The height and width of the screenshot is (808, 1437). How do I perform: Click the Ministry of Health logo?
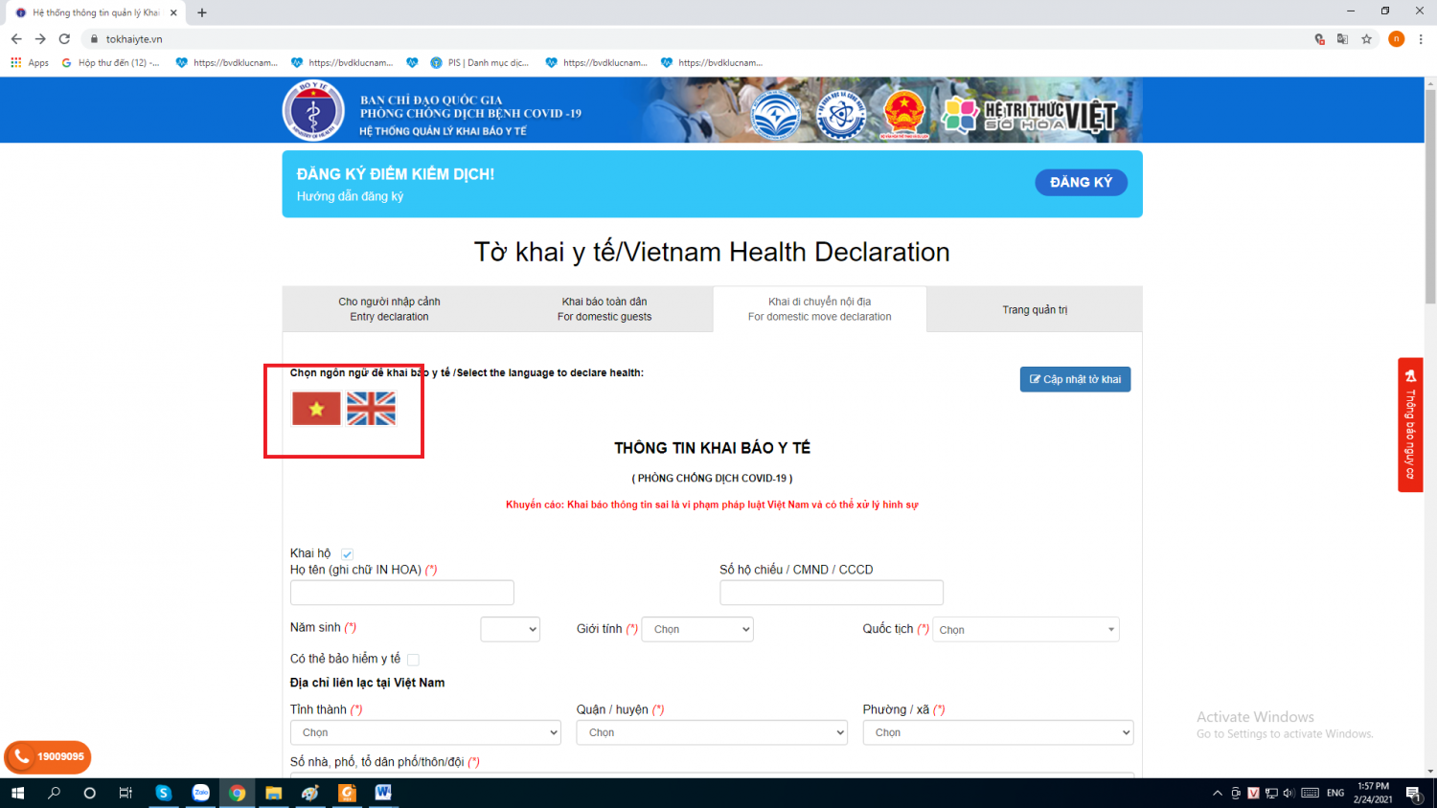313,111
